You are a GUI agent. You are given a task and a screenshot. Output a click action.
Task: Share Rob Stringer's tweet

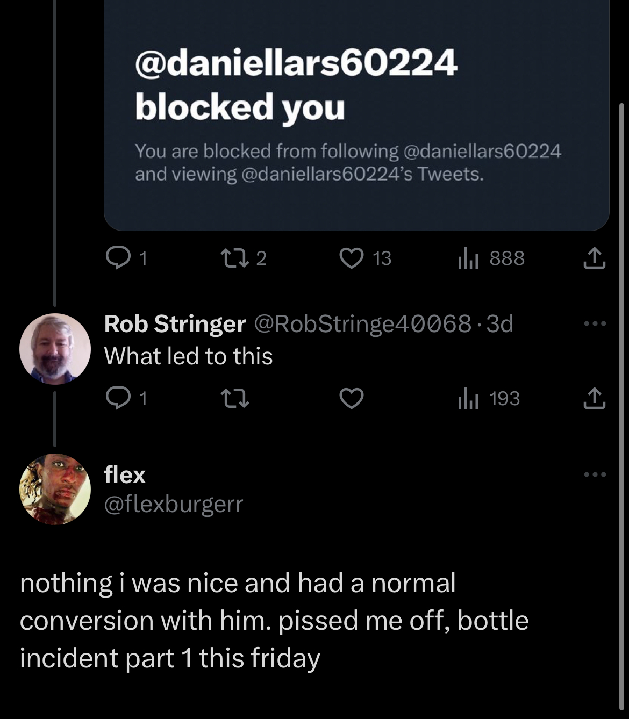coord(594,399)
